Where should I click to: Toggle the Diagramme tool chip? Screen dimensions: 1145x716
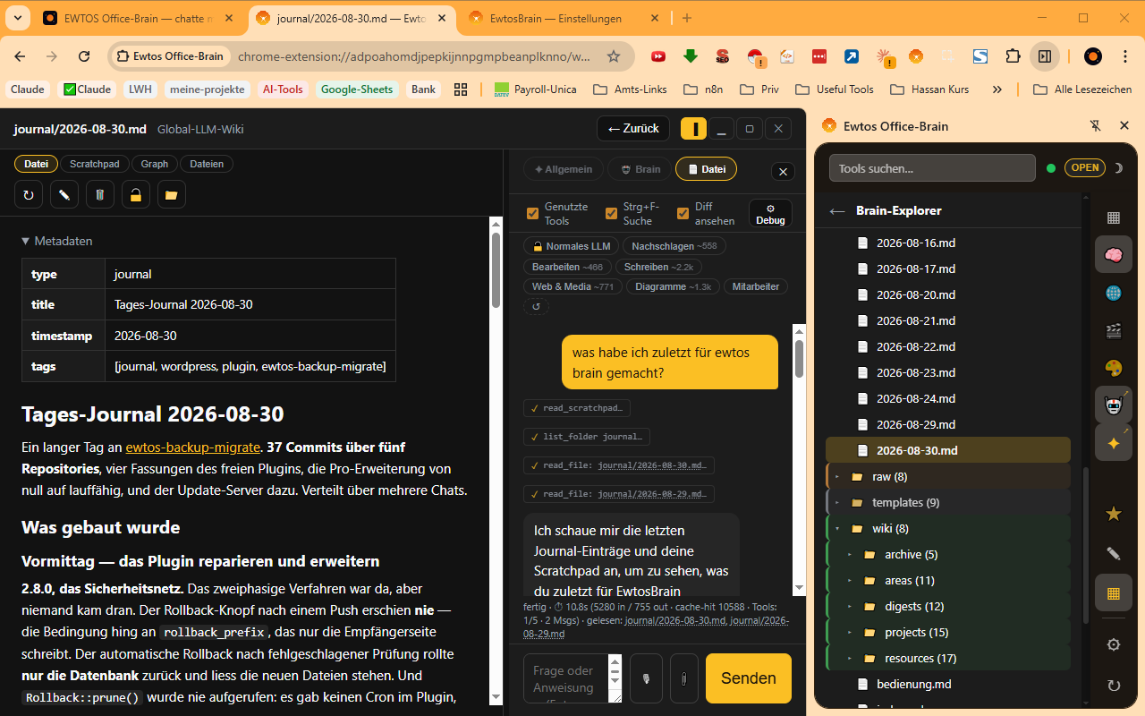[x=674, y=286]
